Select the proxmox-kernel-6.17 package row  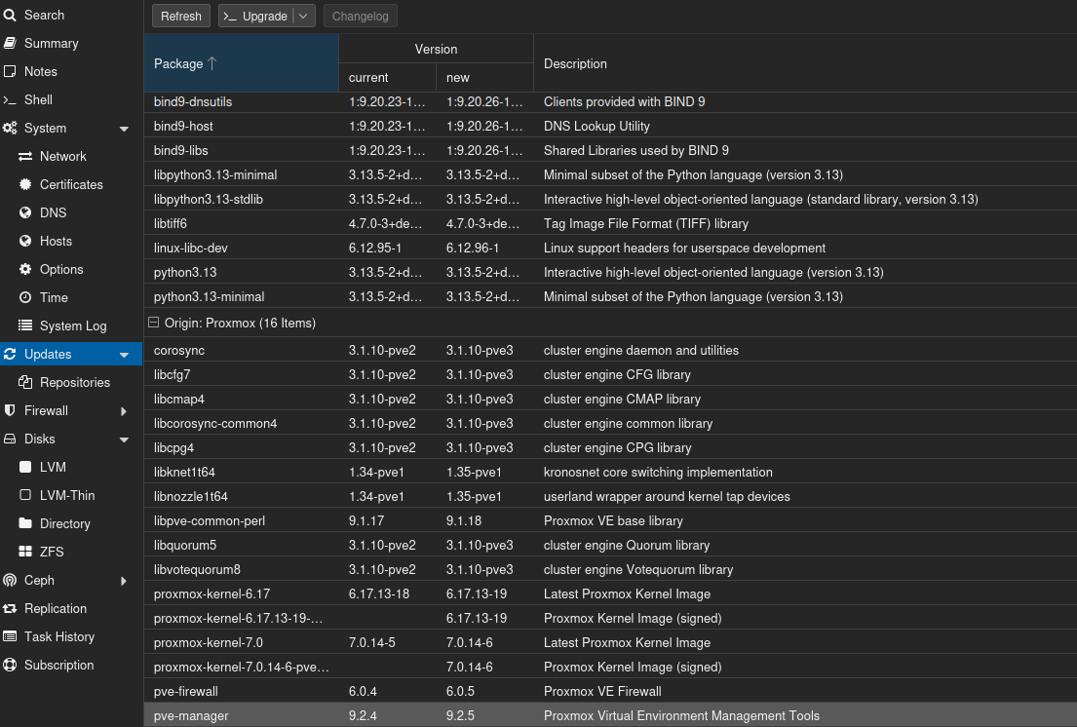pyautogui.click(x=610, y=593)
